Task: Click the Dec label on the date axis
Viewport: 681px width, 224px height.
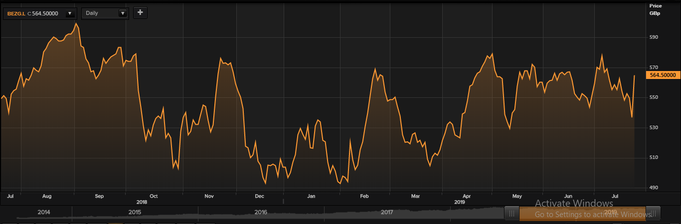Action: 260,196
